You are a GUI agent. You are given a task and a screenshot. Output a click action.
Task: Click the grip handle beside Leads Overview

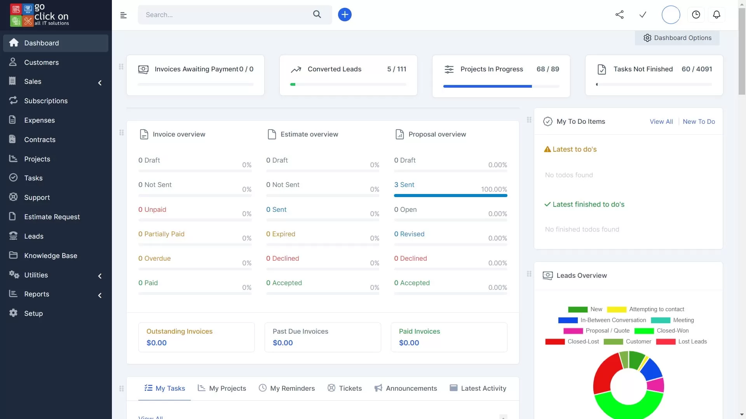click(x=529, y=274)
